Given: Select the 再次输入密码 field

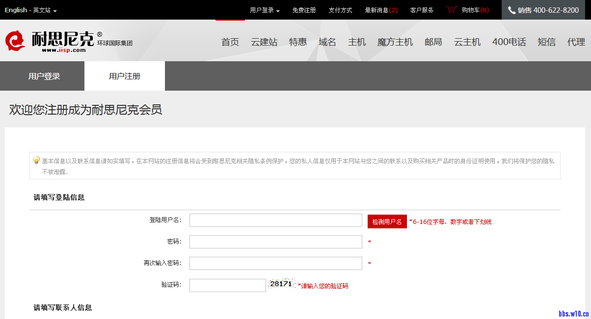Looking at the screenshot, I should point(275,264).
